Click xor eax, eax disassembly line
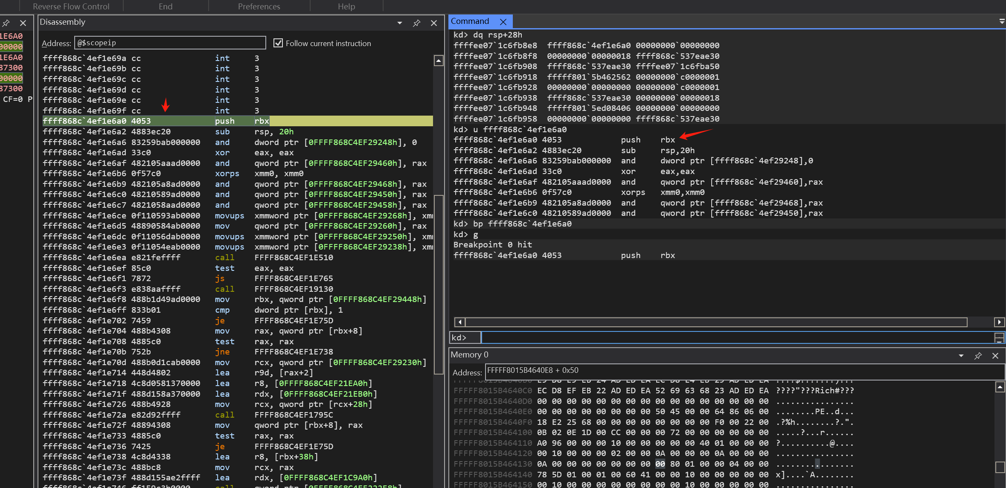Viewport: 1006px width, 488px height. coord(237,153)
